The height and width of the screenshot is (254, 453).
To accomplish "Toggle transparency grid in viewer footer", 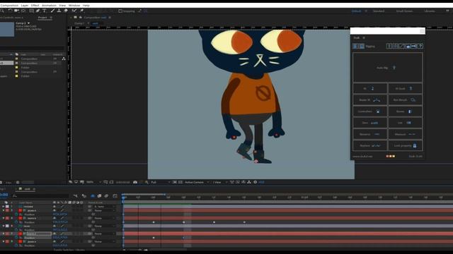I will pos(180,182).
